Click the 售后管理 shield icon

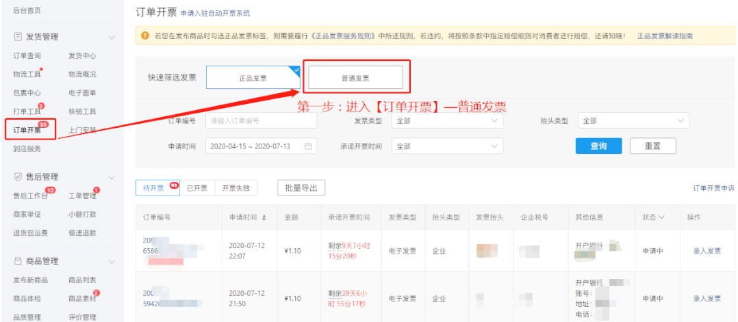pos(18,177)
